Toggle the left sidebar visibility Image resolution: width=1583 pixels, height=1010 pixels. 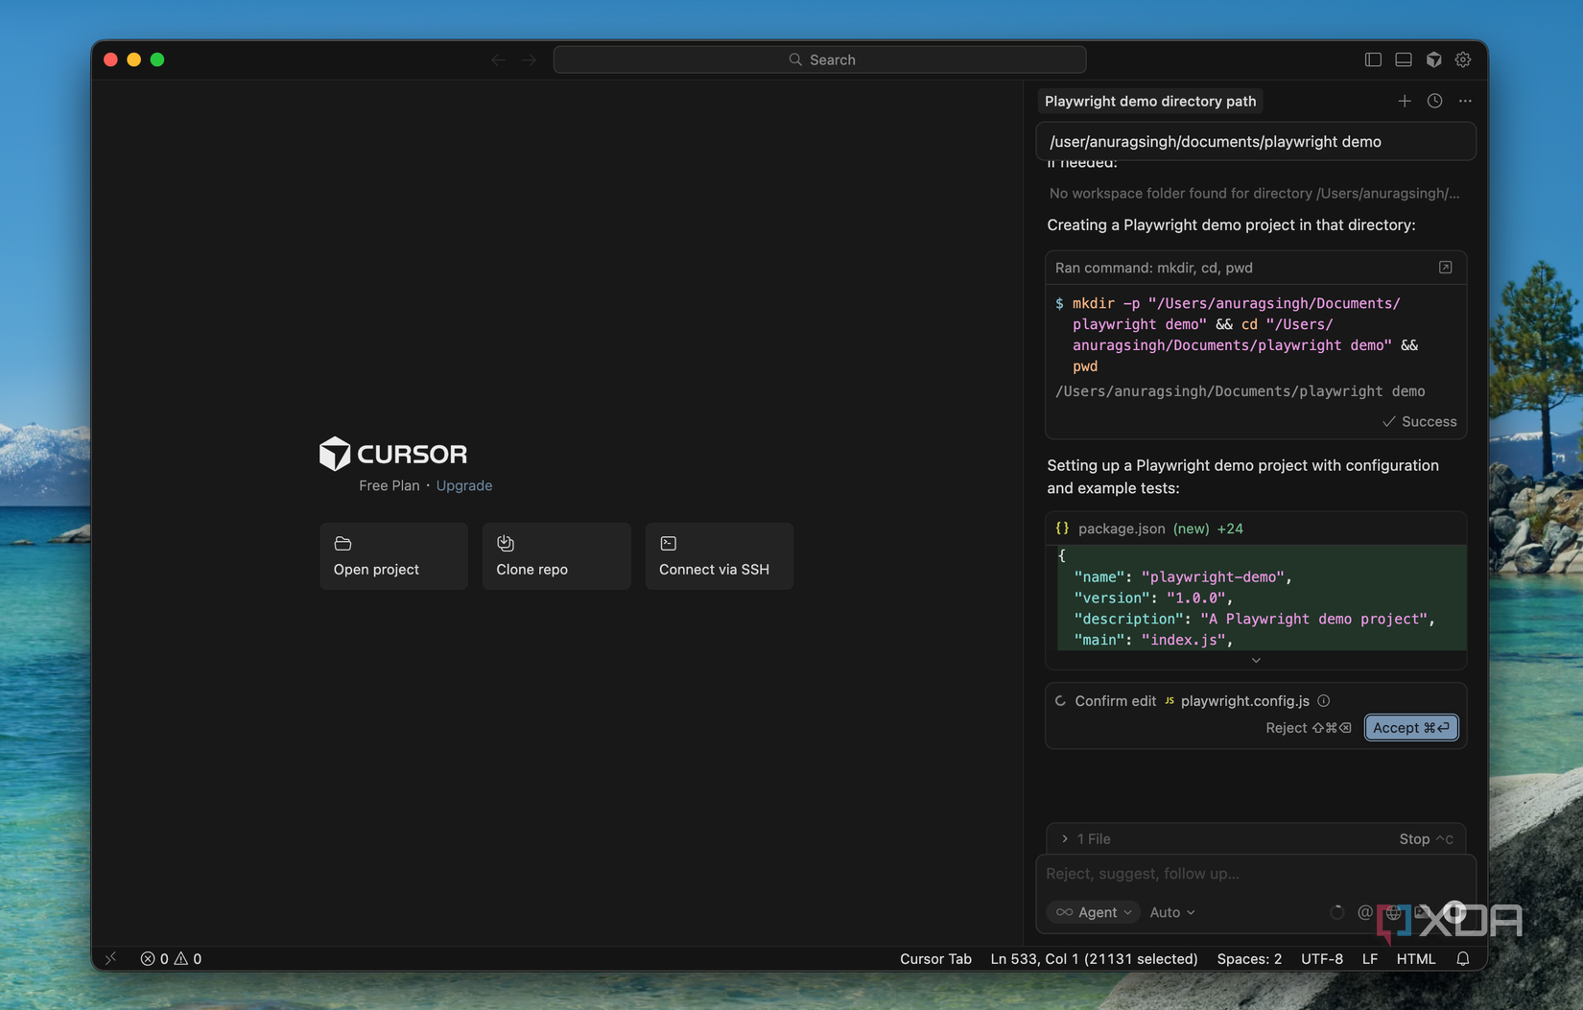click(1372, 59)
